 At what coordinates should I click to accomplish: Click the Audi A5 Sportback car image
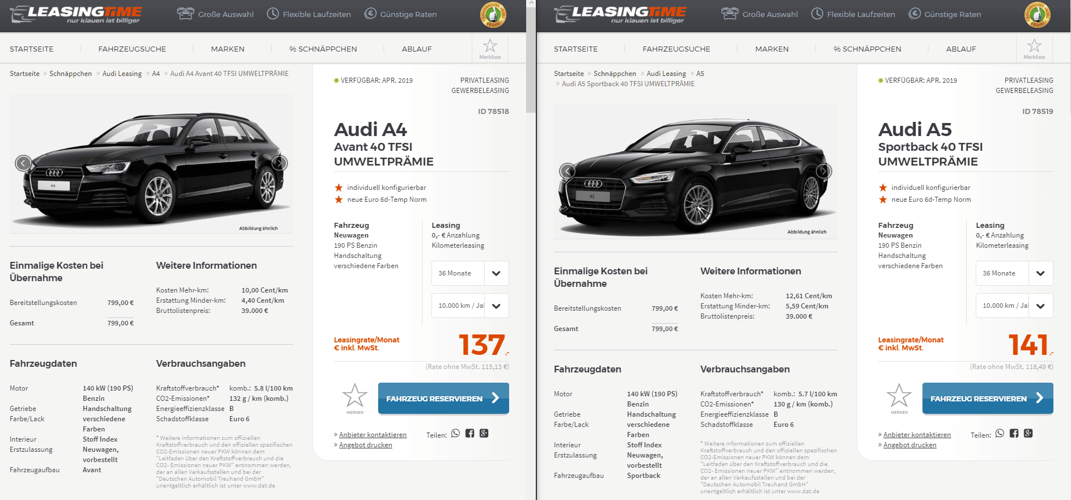[695, 171]
